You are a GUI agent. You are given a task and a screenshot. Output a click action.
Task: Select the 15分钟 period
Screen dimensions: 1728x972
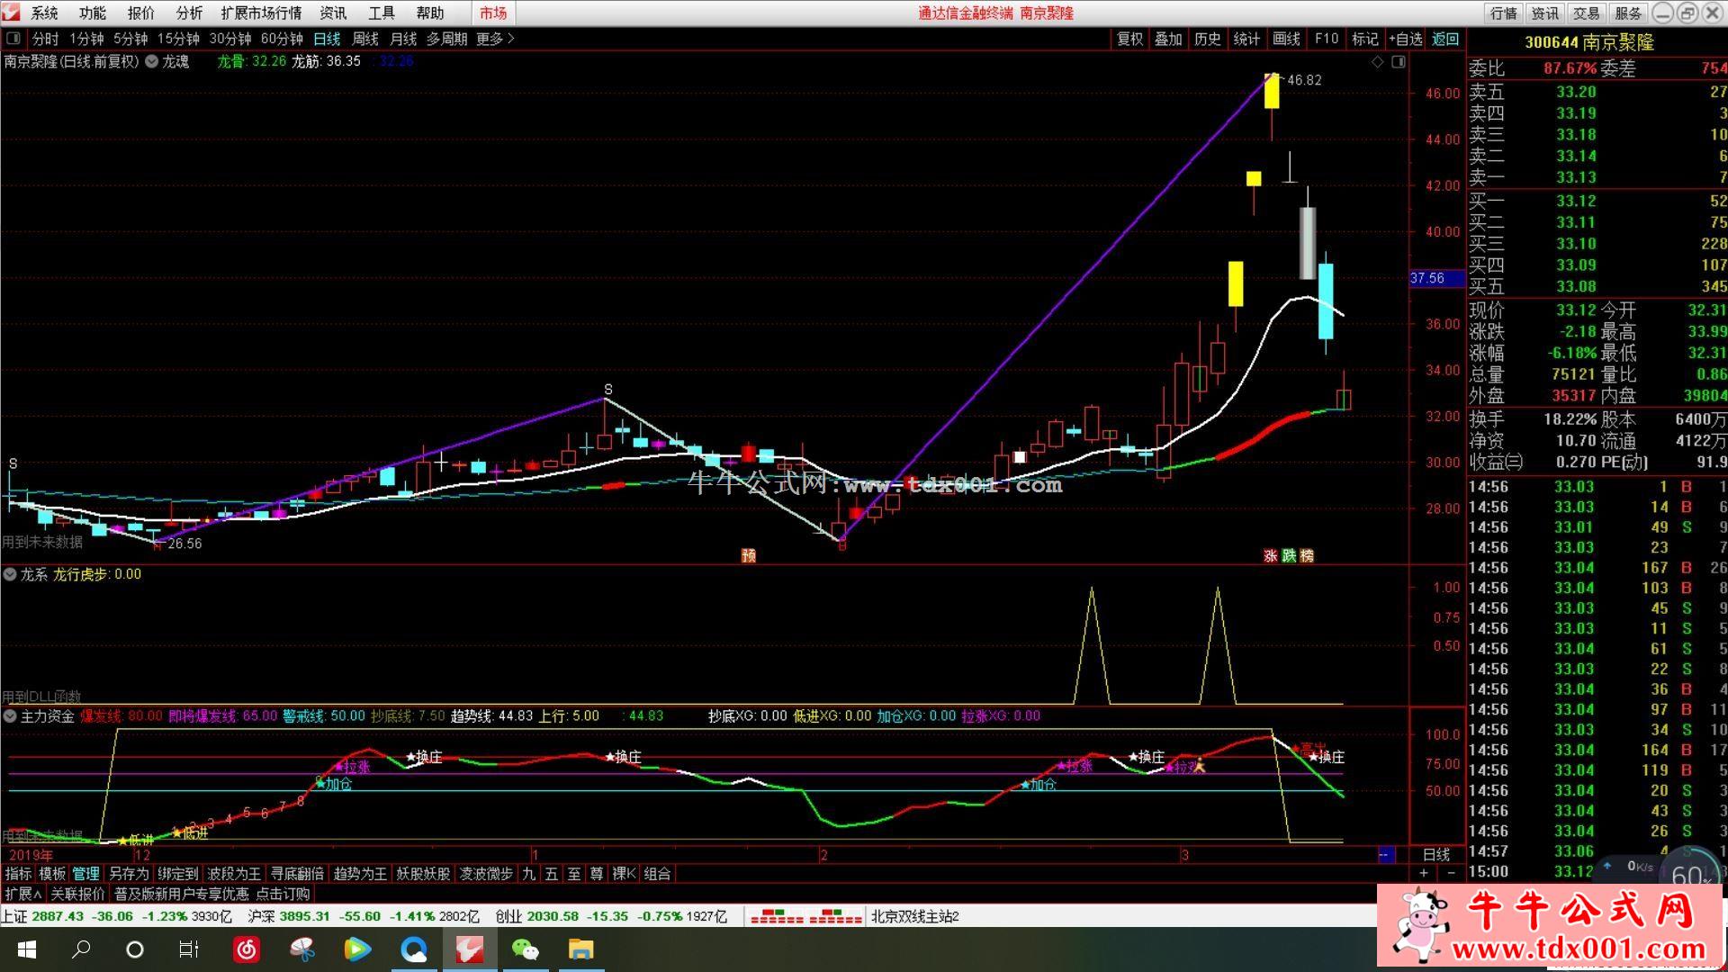178,39
